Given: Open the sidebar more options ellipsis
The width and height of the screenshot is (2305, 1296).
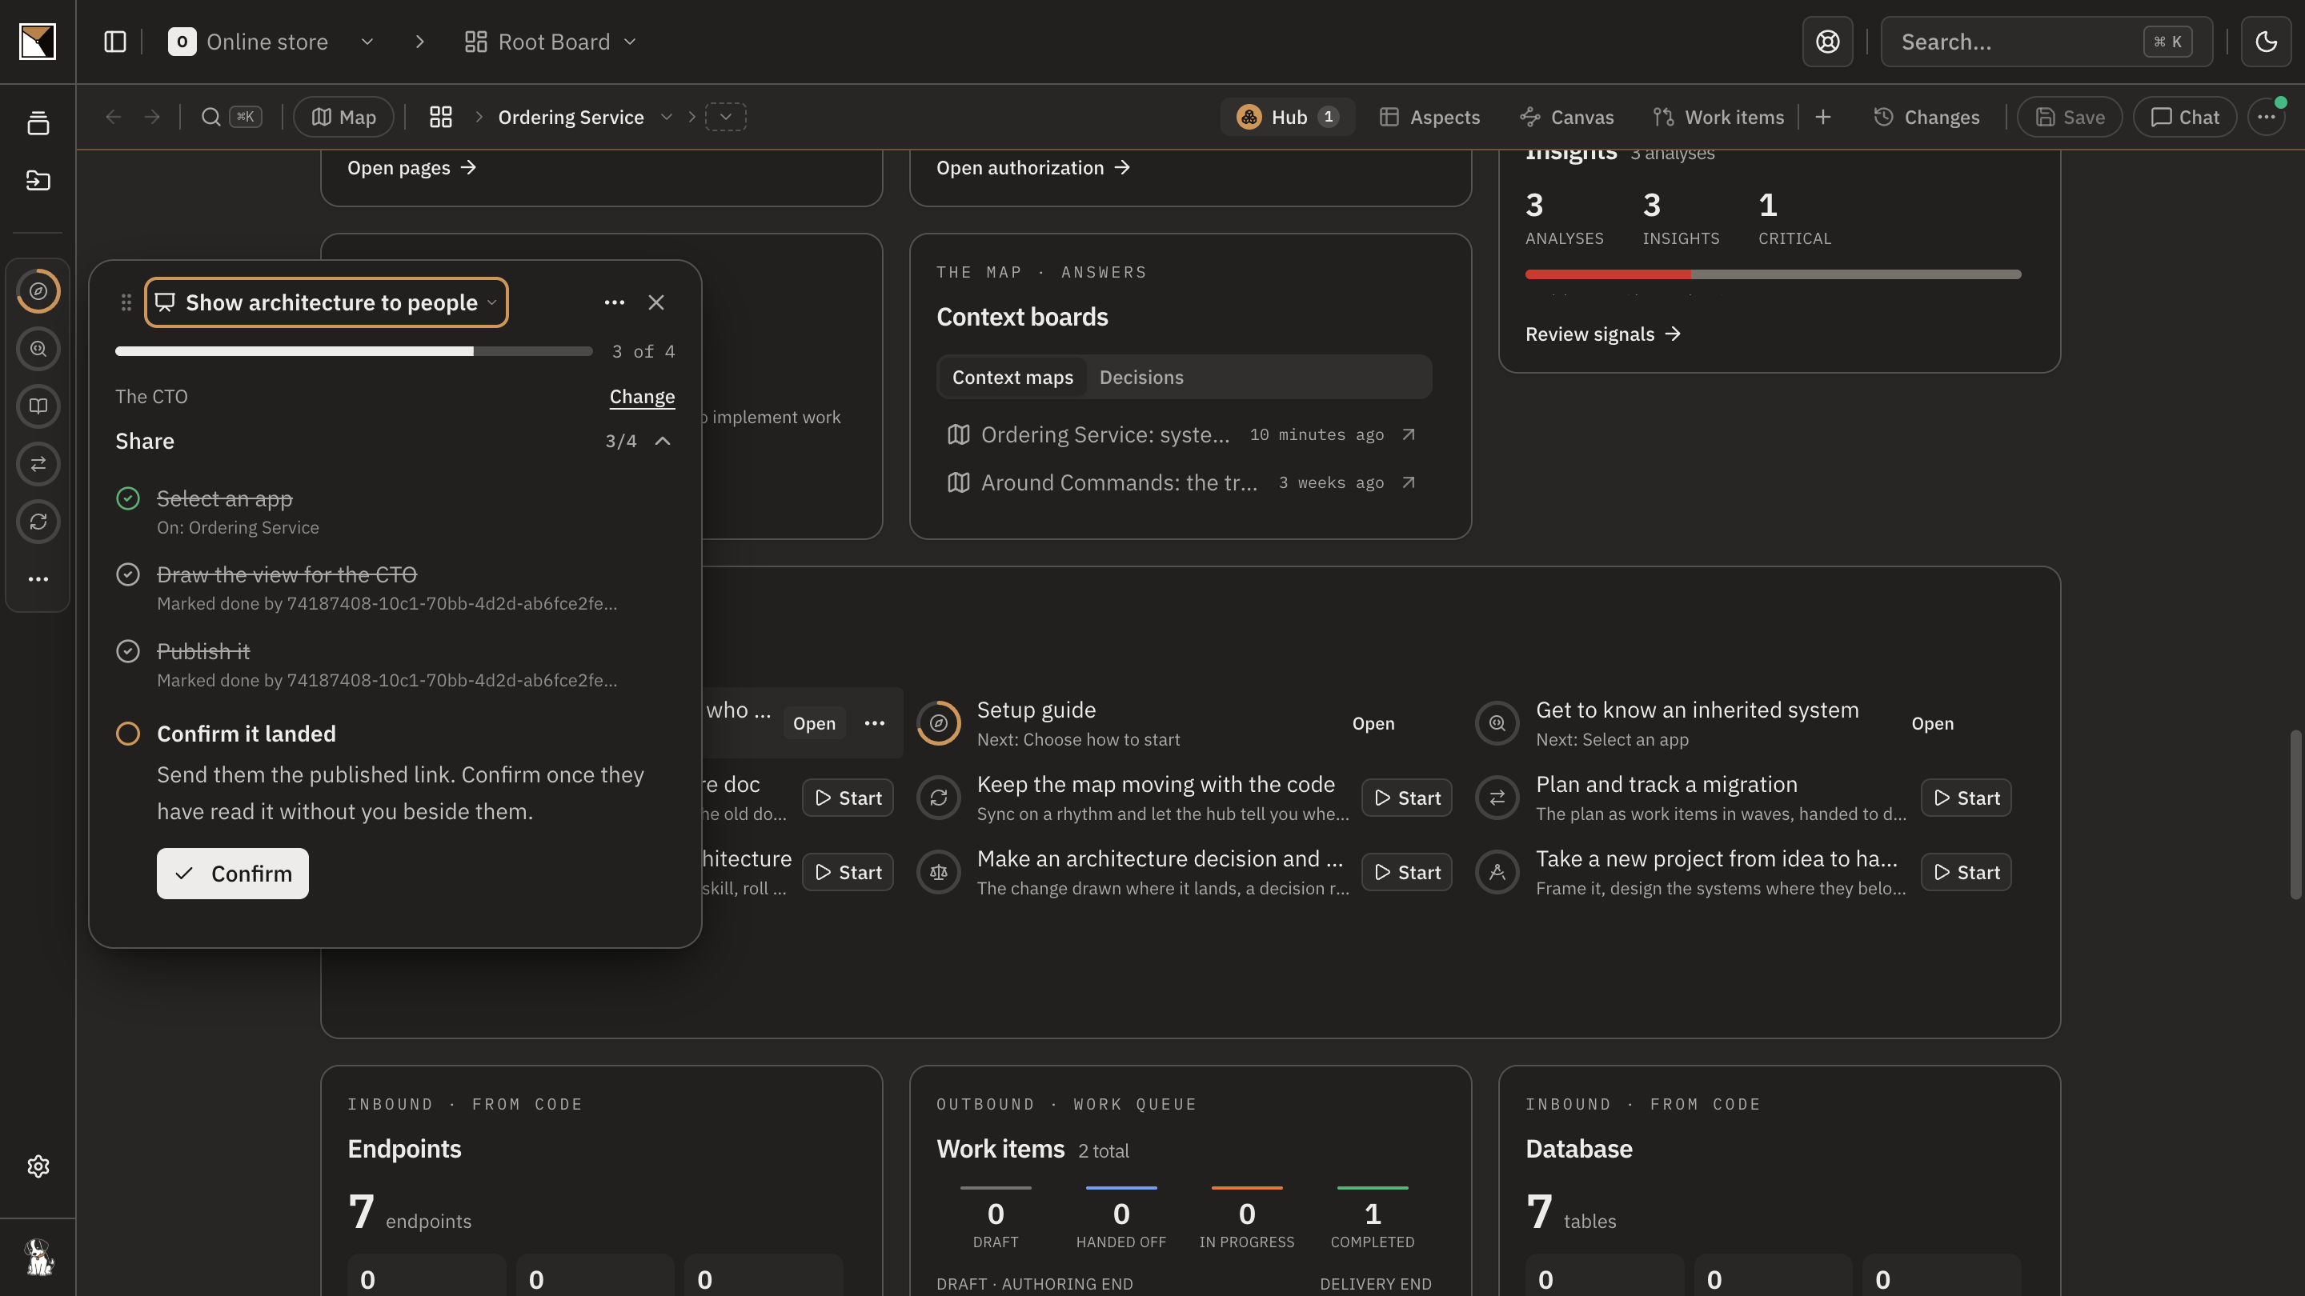Looking at the screenshot, I should 38,578.
